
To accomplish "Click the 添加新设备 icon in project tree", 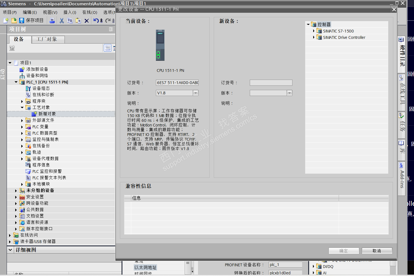I will point(22,69).
